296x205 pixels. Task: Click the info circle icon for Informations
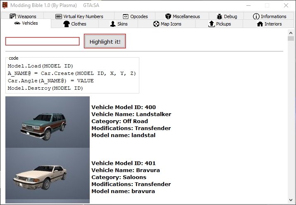point(256,16)
